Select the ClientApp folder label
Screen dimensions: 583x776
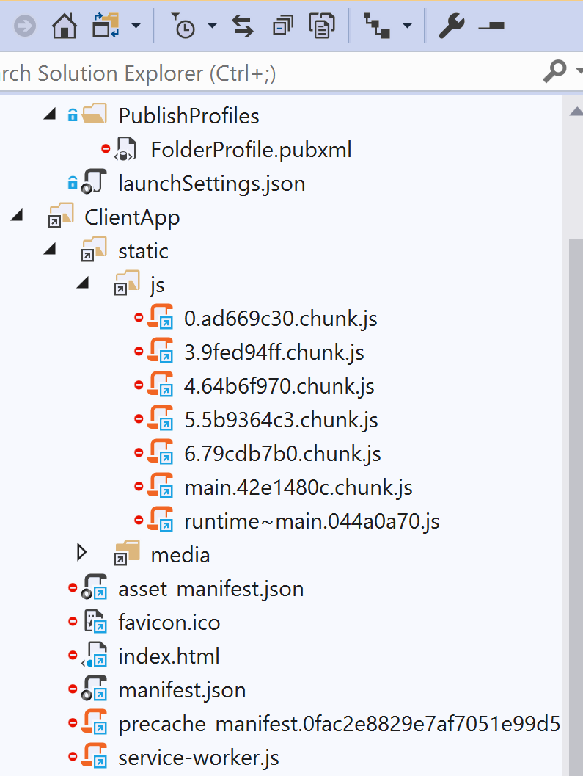(132, 218)
